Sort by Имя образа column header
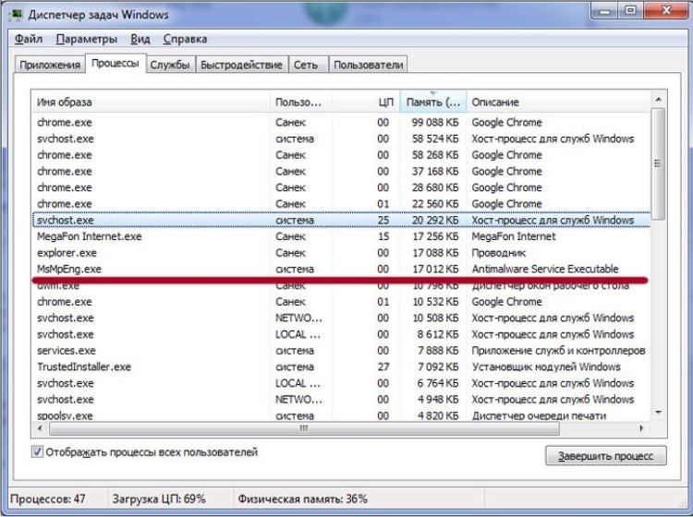Viewport: 693px width, 517px height. click(151, 102)
